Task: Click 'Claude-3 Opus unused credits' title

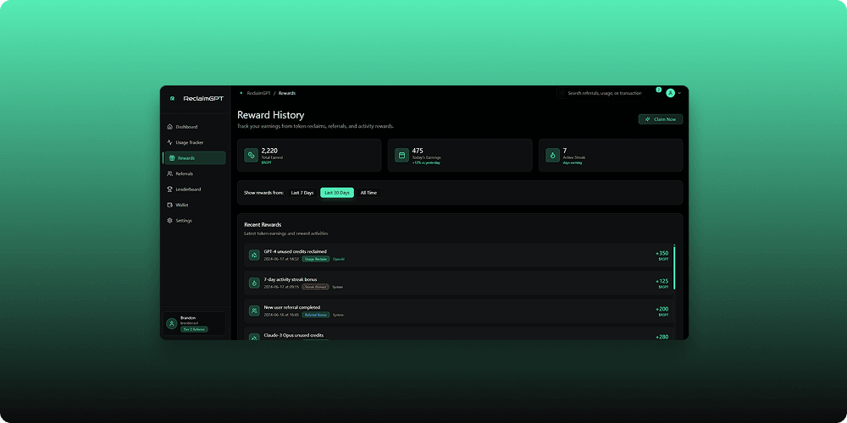Action: (293, 335)
